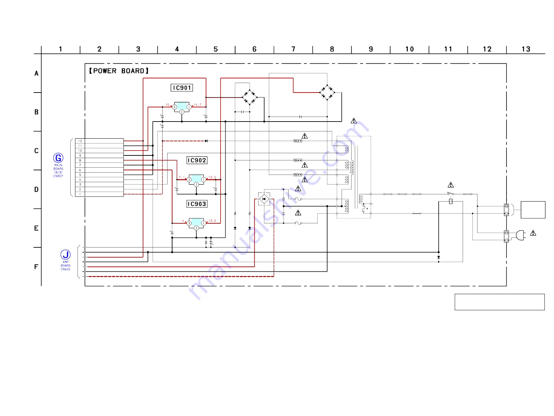
Task: Click the IC902 label box
Action: 197,160
